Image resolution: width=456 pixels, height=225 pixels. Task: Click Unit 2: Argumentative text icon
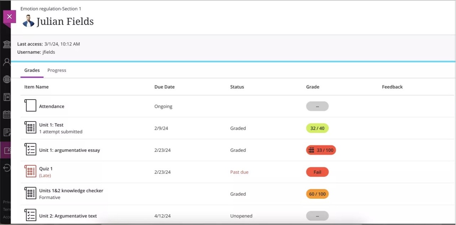30,215
